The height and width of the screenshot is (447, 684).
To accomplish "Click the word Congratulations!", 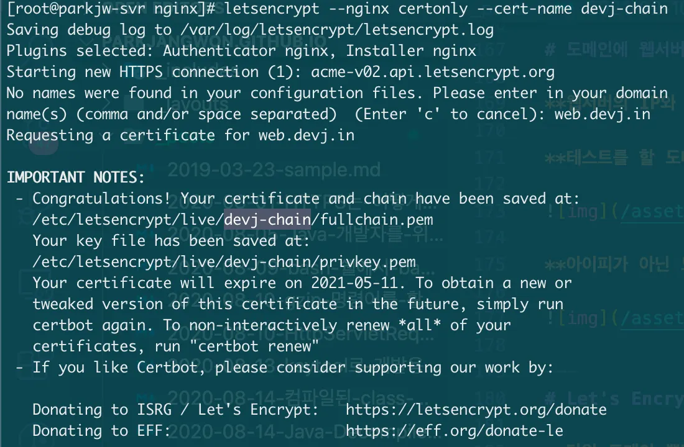I will [101, 199].
